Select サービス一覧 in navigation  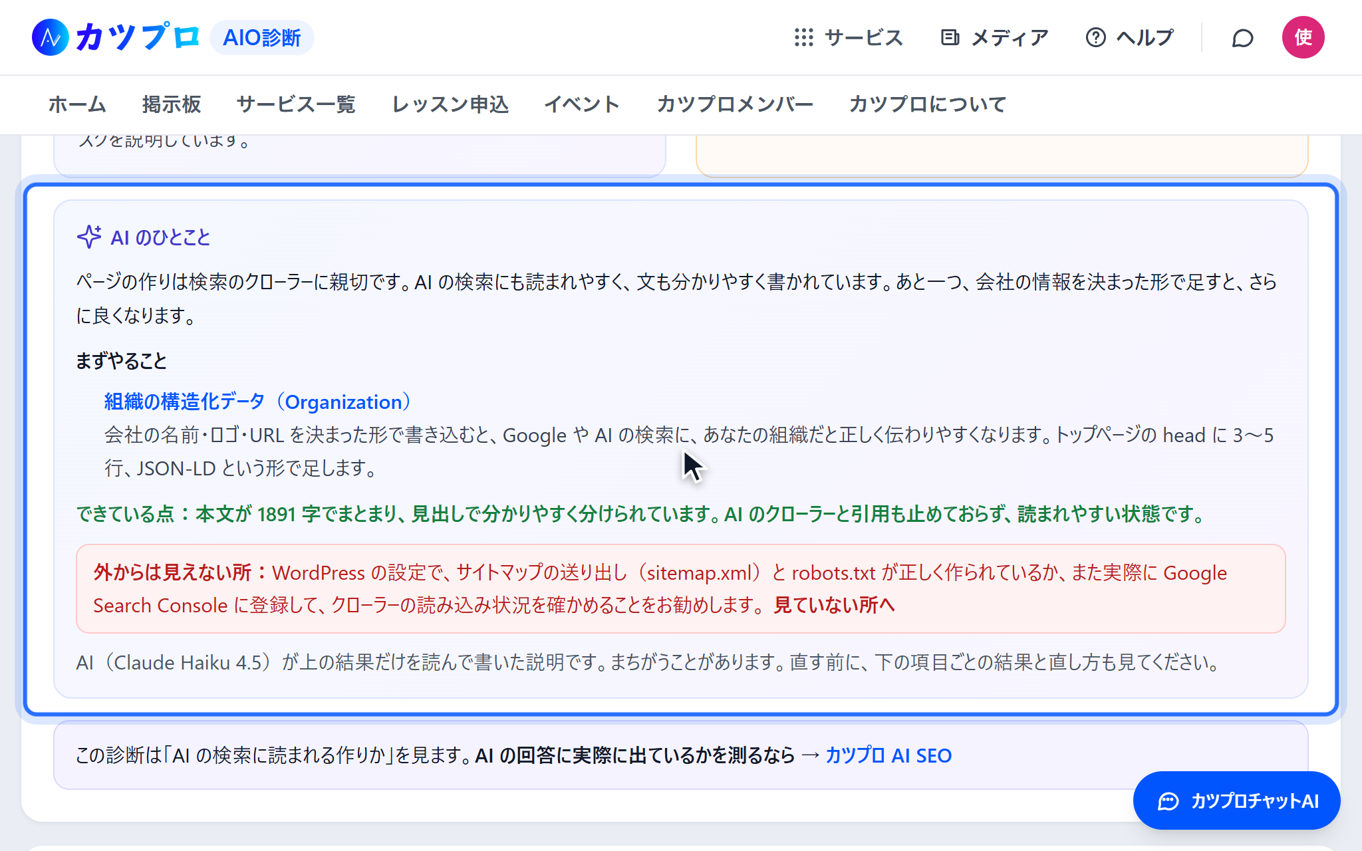296,104
